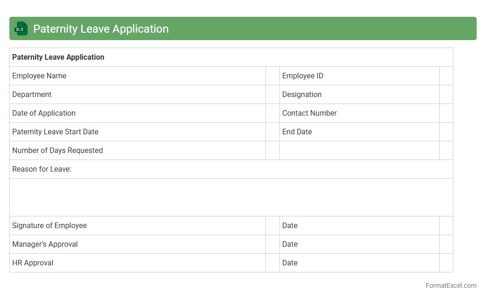Screen dimensions: 486x299
Task: Select the Number of Days Requested cell
Action: click(x=57, y=151)
